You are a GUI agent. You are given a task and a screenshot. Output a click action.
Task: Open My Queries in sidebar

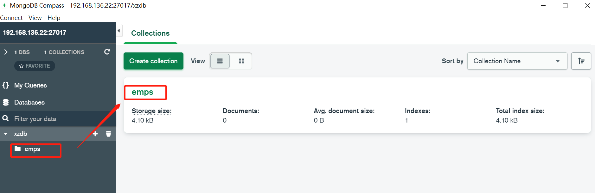[x=30, y=85]
